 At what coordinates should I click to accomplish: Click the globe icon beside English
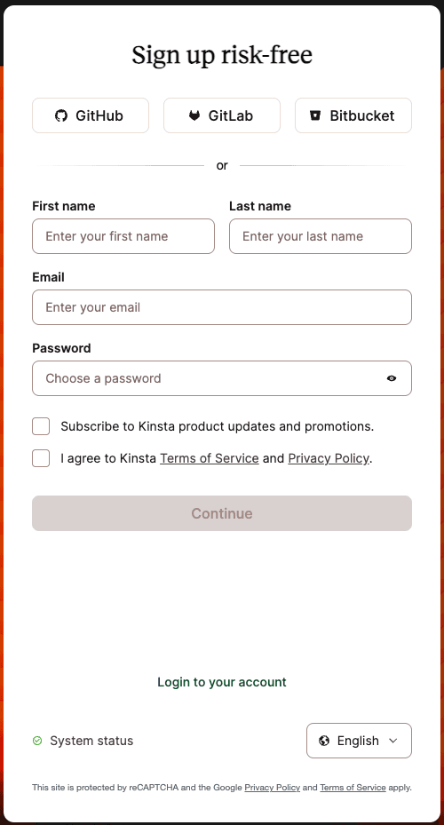click(x=324, y=741)
